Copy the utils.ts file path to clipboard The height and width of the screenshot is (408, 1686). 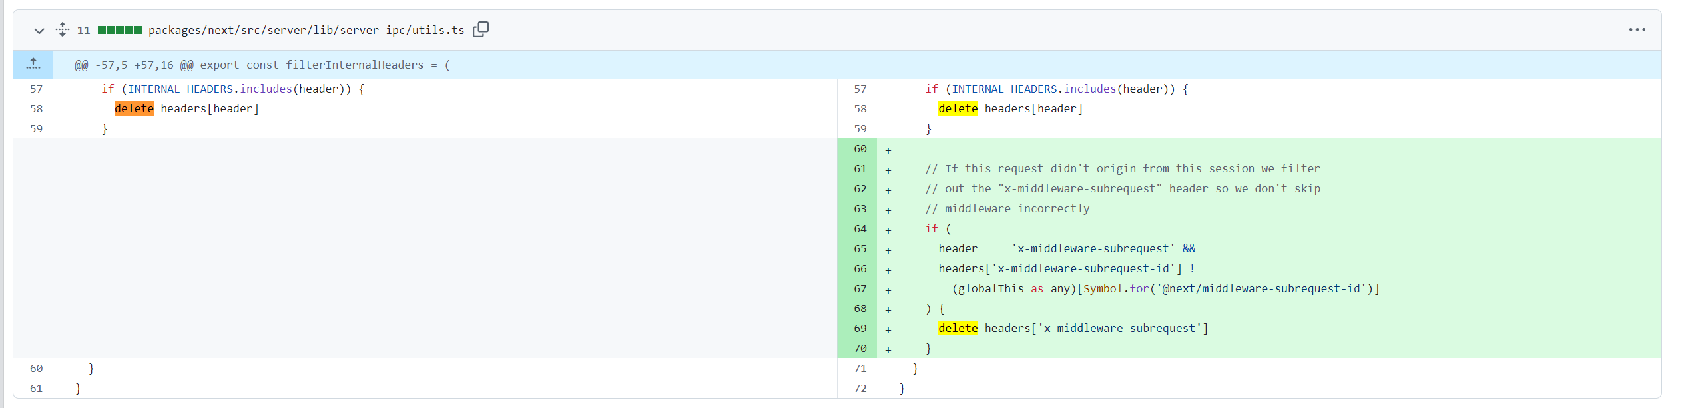point(480,29)
